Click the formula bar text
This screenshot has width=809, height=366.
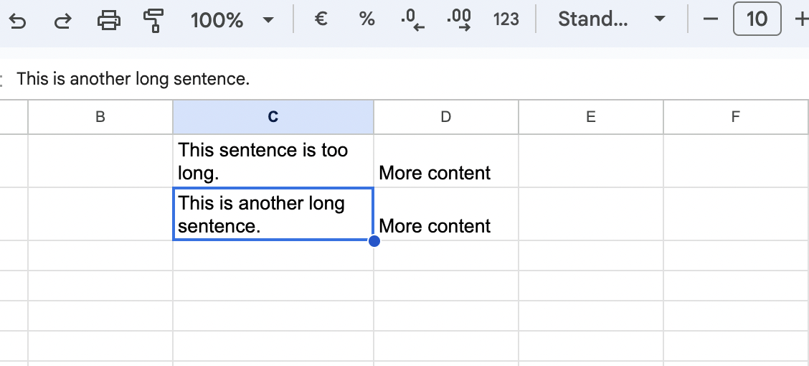(x=133, y=79)
